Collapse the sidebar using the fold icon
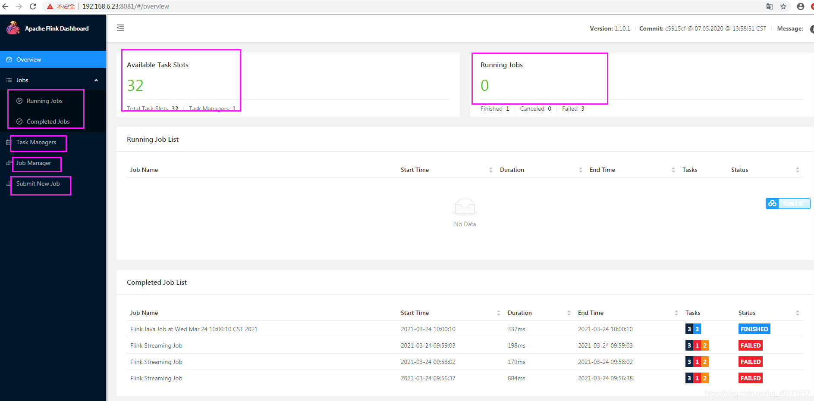Screen dimensions: 814x401 coord(120,28)
